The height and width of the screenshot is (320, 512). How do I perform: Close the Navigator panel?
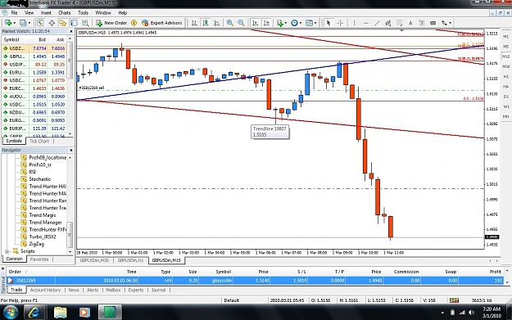pyautogui.click(x=70, y=150)
